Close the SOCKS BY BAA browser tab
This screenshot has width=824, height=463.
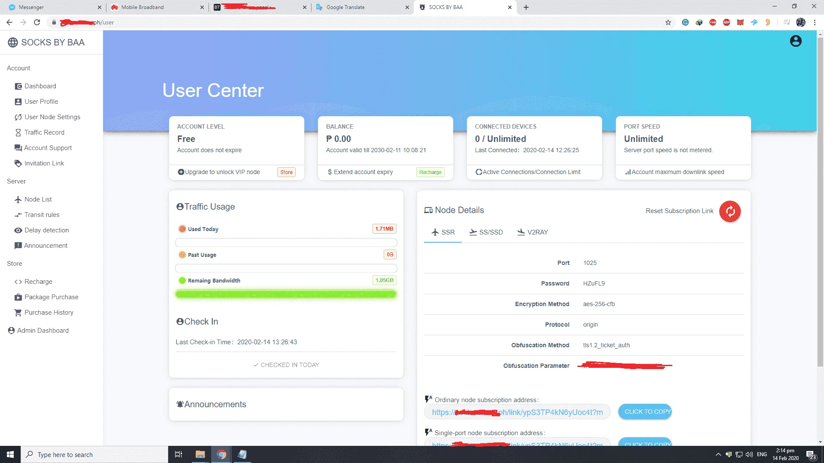click(x=509, y=7)
